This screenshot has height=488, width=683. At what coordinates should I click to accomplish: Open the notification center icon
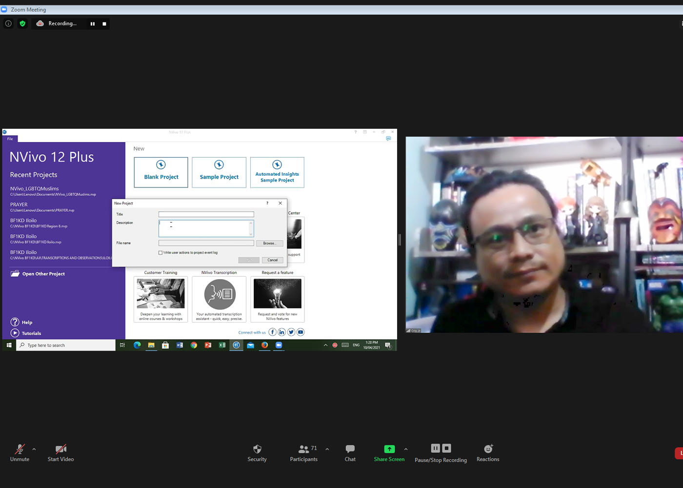(x=388, y=345)
